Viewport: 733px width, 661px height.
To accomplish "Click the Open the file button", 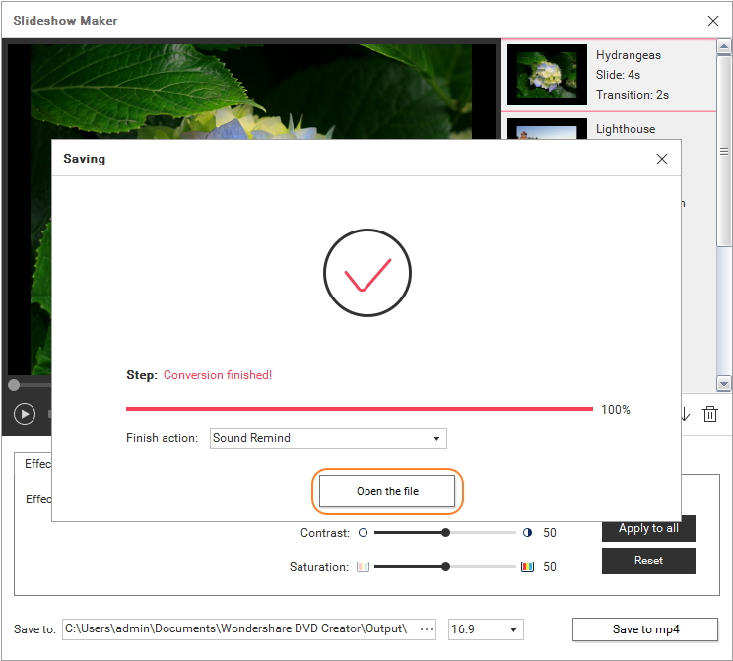I will pos(387,491).
